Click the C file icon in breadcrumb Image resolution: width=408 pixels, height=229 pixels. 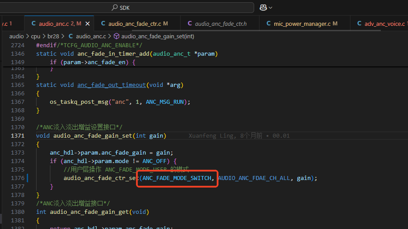click(x=70, y=36)
